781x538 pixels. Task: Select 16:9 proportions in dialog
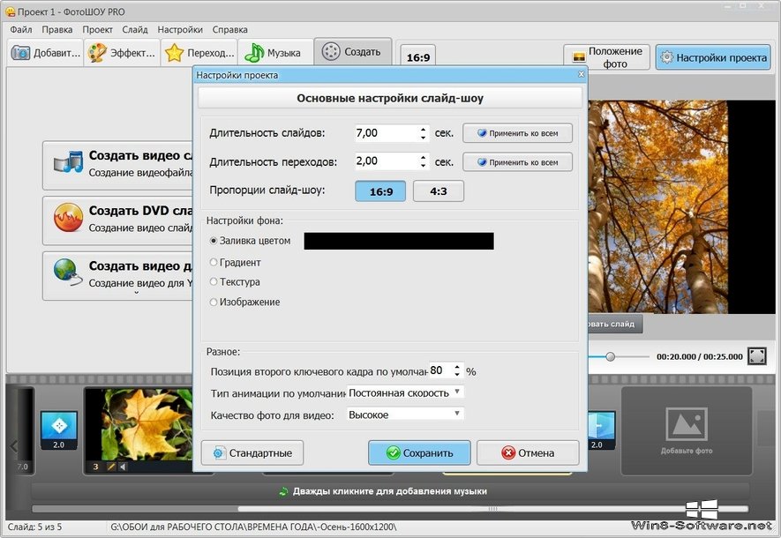click(380, 191)
